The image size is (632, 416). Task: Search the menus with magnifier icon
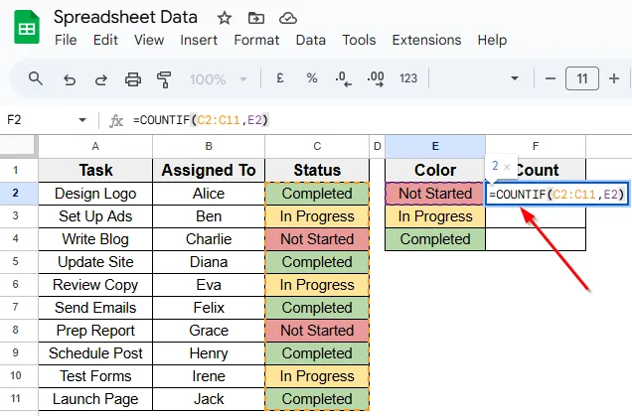(x=36, y=78)
